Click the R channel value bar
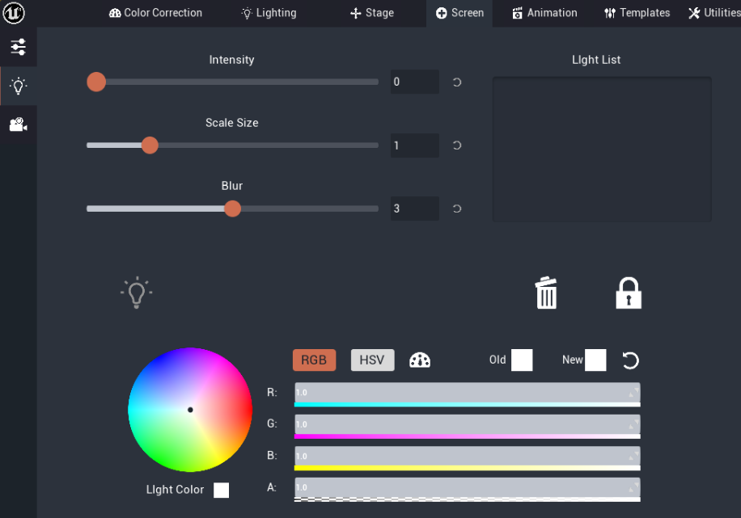 (x=468, y=393)
